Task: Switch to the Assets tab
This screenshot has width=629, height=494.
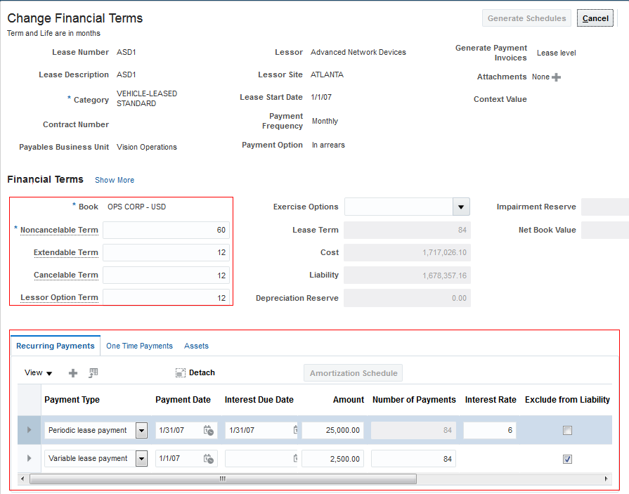Action: pos(196,346)
